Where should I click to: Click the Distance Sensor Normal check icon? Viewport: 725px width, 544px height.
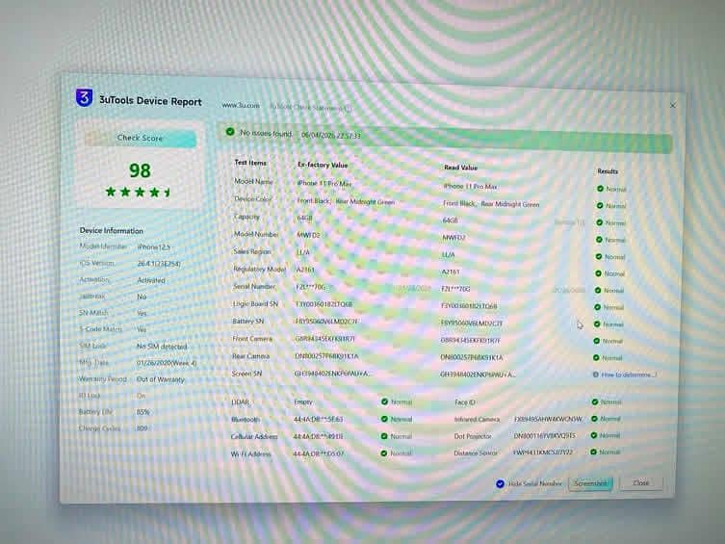click(x=593, y=452)
